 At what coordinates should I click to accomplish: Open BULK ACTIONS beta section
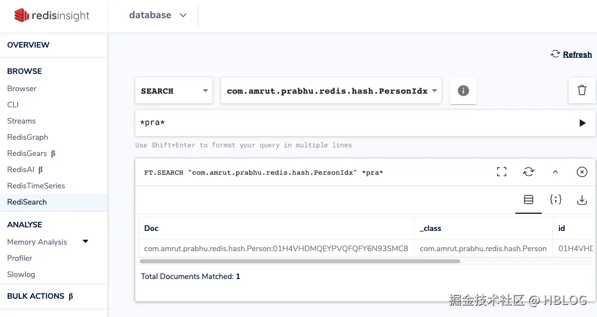tap(40, 296)
